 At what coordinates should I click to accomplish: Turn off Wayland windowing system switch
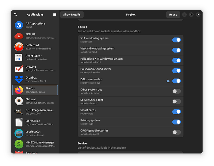176,50
